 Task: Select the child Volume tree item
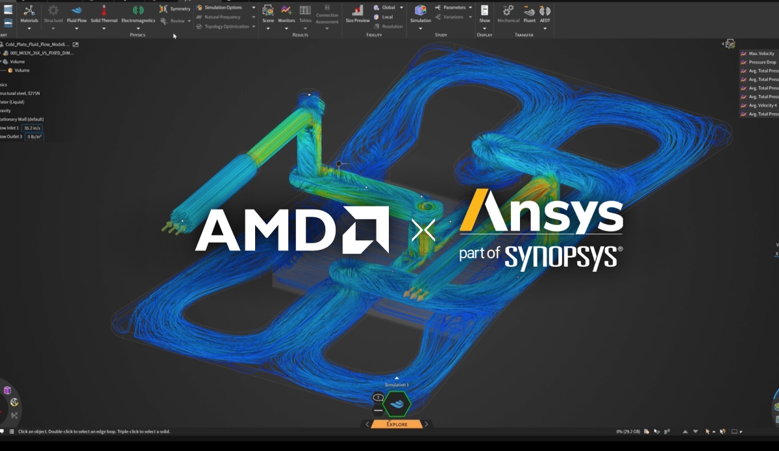point(22,70)
